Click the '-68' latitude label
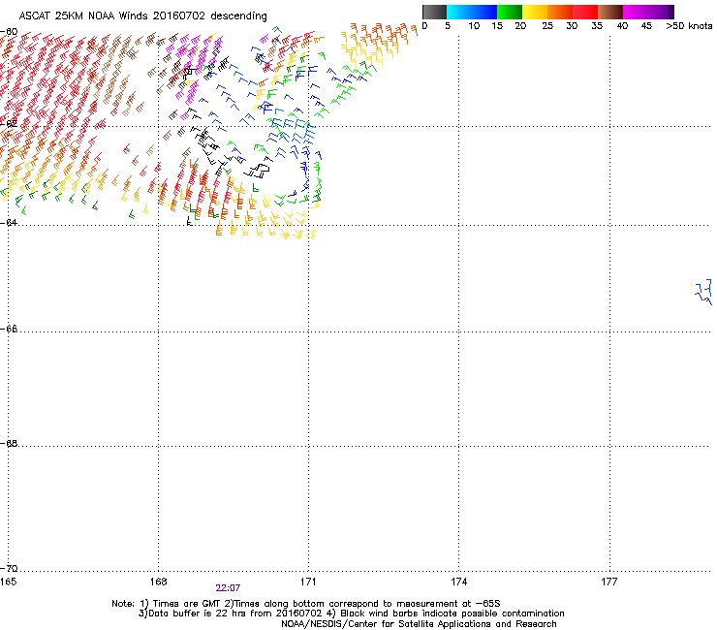Viewport: 717px width, 630px height. pyautogui.click(x=9, y=443)
